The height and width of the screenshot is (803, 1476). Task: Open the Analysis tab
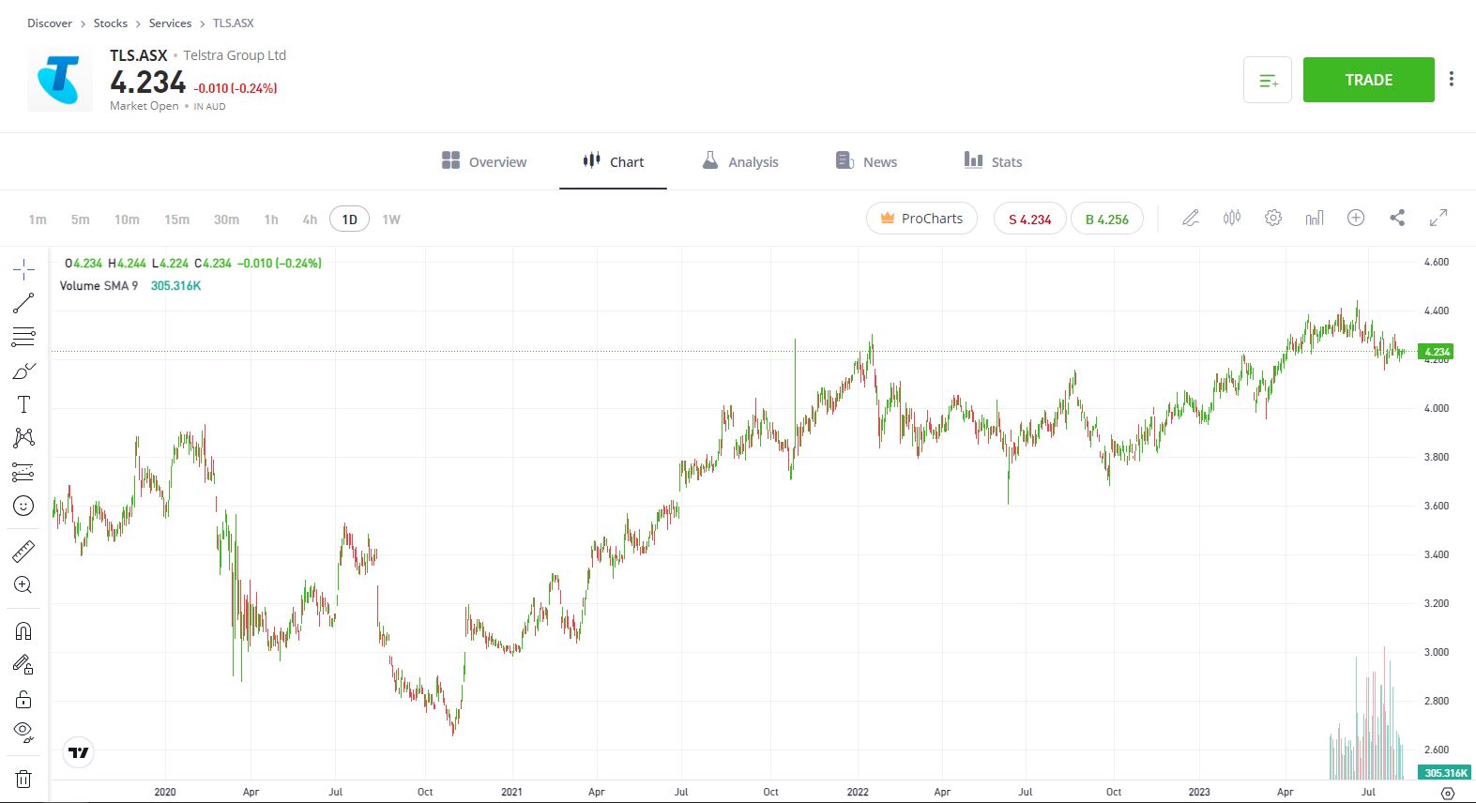pos(740,161)
